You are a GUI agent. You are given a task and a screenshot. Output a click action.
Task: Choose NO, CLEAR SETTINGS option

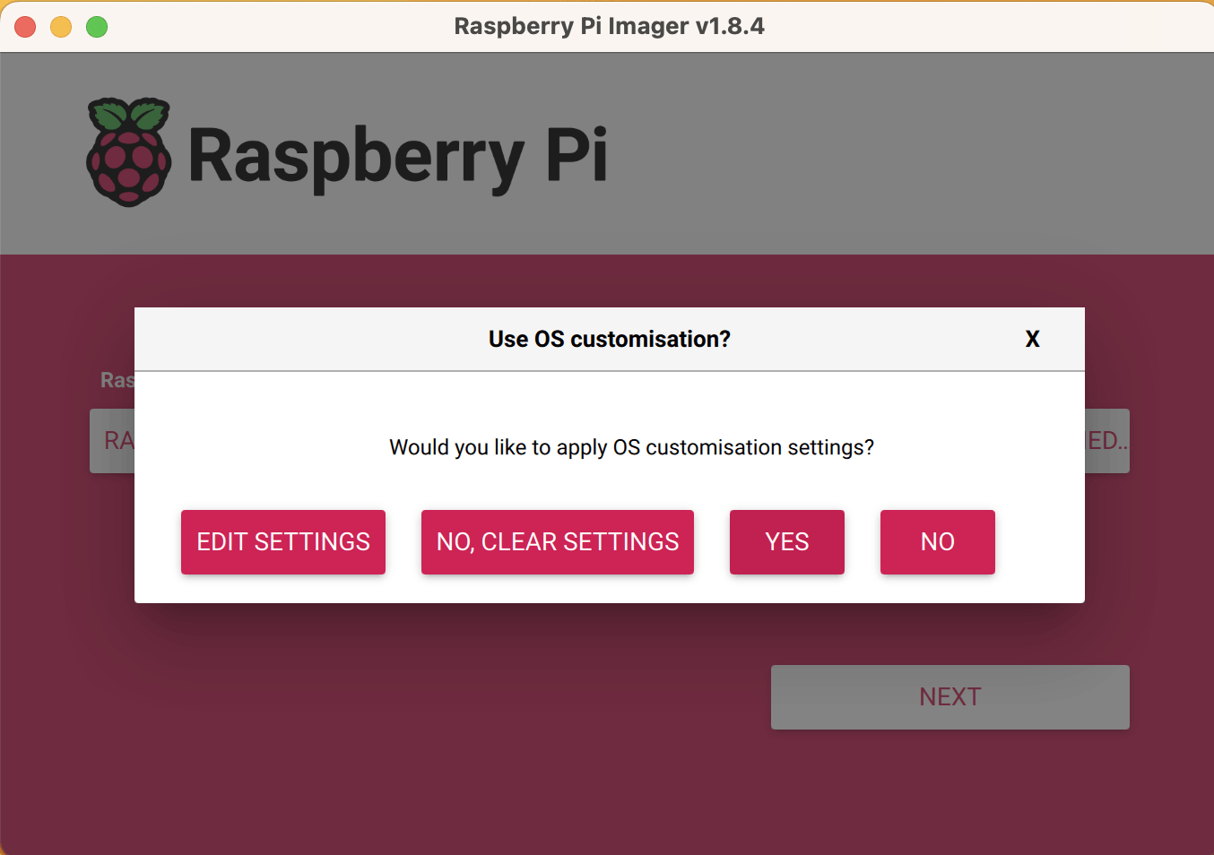coord(558,542)
